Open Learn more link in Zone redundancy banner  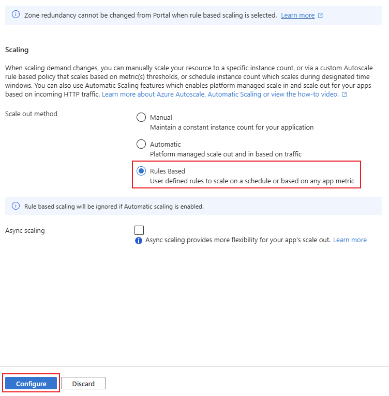(x=297, y=15)
